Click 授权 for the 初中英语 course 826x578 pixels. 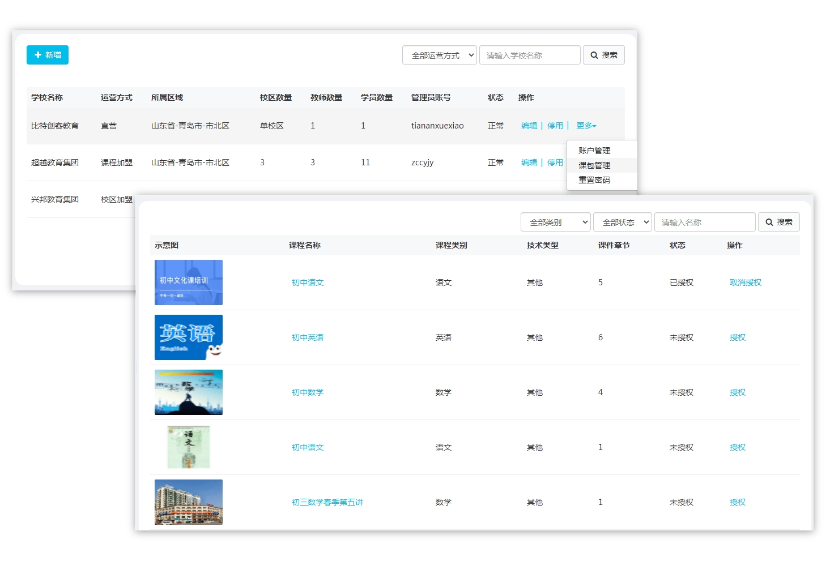(x=737, y=337)
